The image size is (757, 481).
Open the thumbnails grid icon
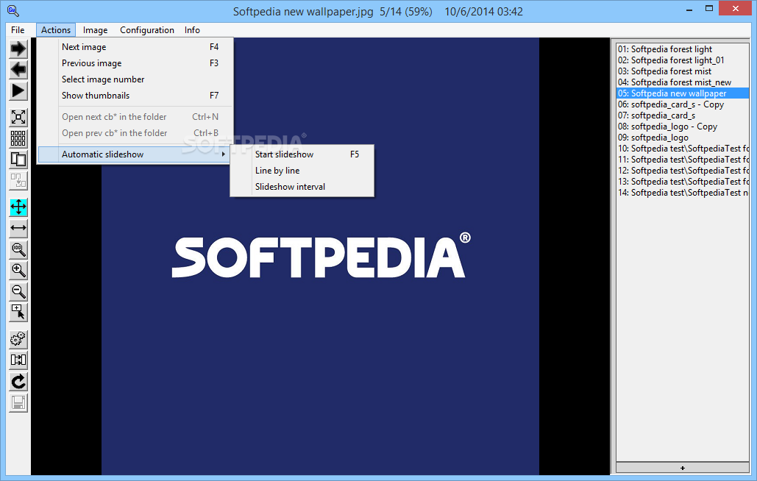click(18, 138)
